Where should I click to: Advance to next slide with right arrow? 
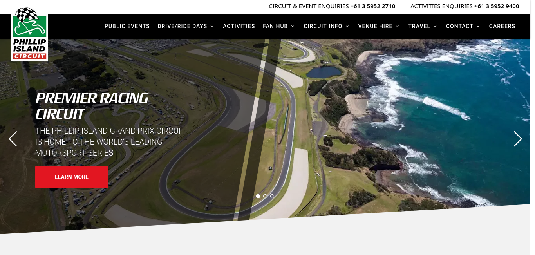[518, 139]
